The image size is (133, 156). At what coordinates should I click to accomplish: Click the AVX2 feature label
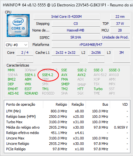coord(81,75)
